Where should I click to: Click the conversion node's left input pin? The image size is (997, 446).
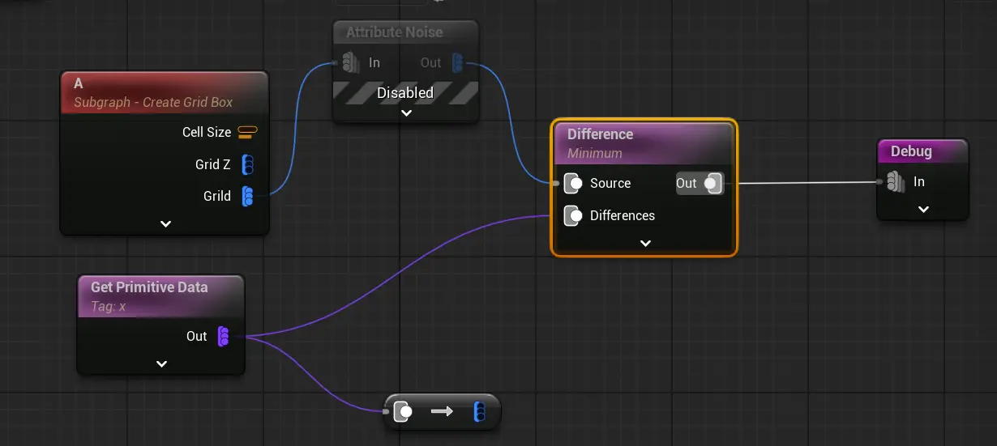click(x=403, y=412)
